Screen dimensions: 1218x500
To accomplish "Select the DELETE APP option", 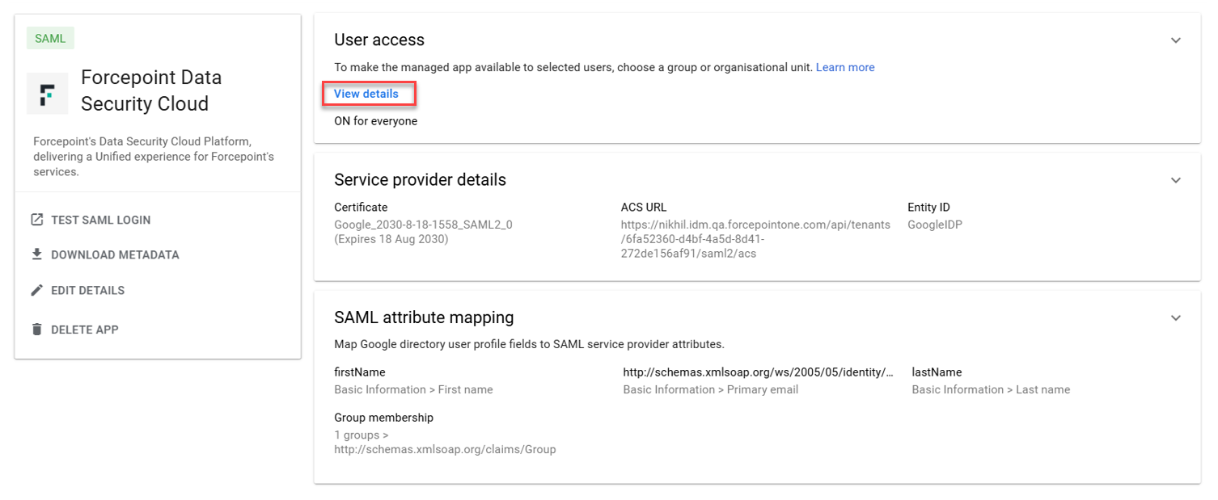I will click(x=84, y=330).
